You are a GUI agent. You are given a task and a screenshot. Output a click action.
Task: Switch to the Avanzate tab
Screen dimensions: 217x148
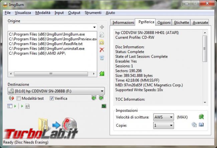pos(200,23)
